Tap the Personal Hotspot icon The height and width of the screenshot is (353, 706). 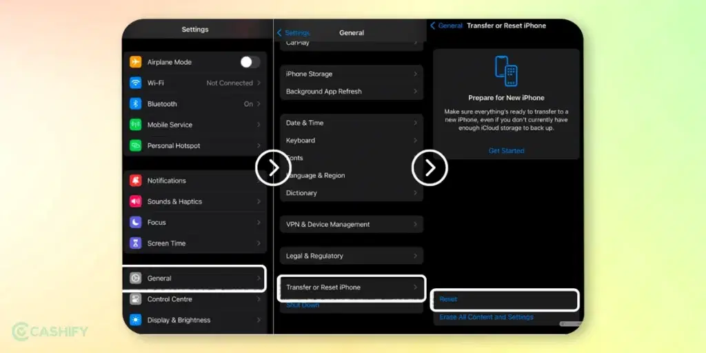click(136, 145)
